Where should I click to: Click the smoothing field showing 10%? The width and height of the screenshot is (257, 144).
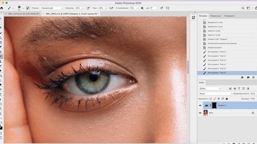coord(133,8)
